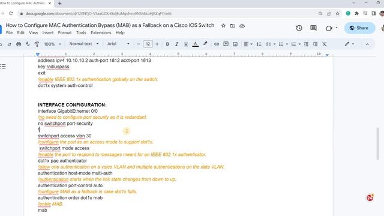Click the vertical document scrollbar

377,143
